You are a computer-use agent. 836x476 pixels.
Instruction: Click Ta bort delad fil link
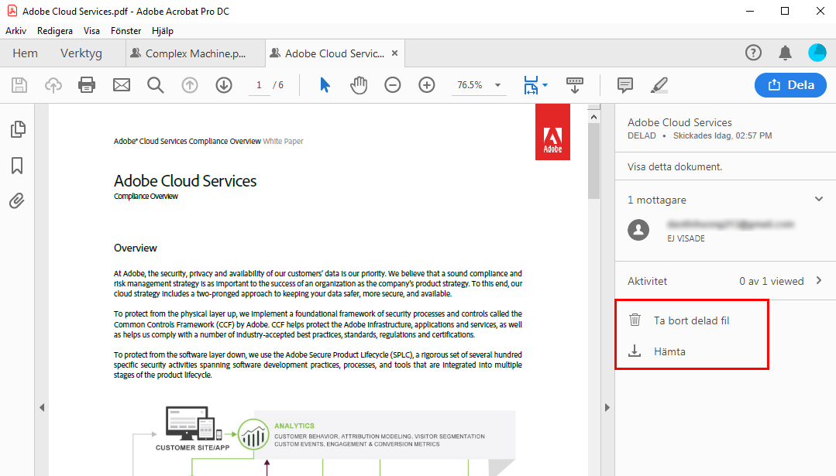(692, 320)
